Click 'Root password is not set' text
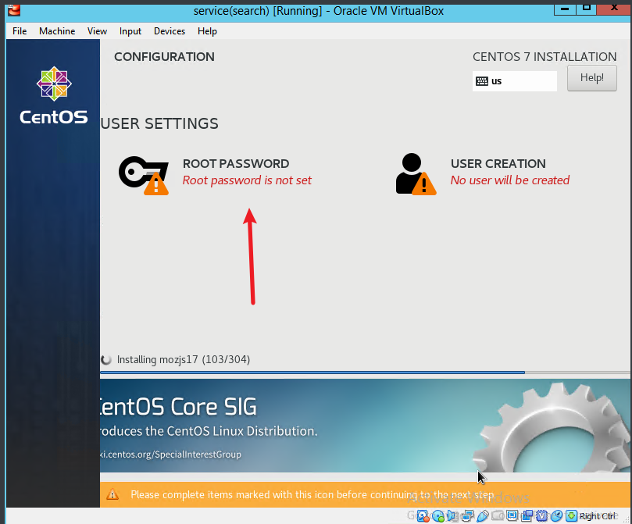This screenshot has width=632, height=524. point(247,180)
